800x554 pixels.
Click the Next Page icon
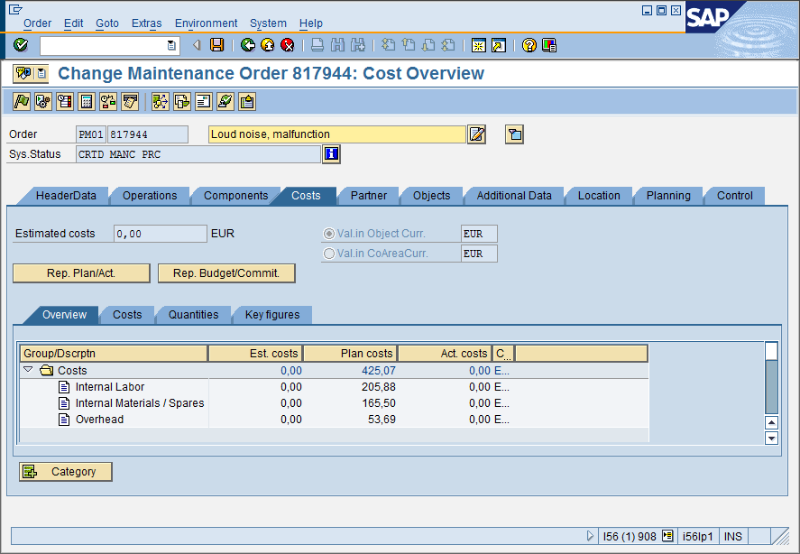tap(428, 45)
